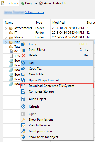Click the Audit Object icon

(x=23, y=99)
